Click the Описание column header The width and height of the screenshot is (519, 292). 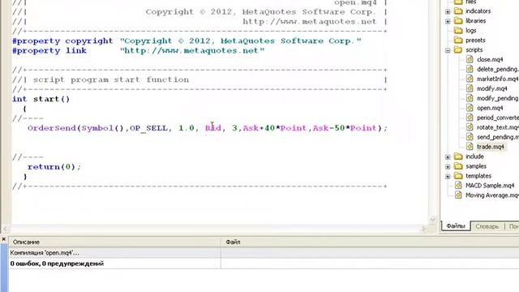114,242
